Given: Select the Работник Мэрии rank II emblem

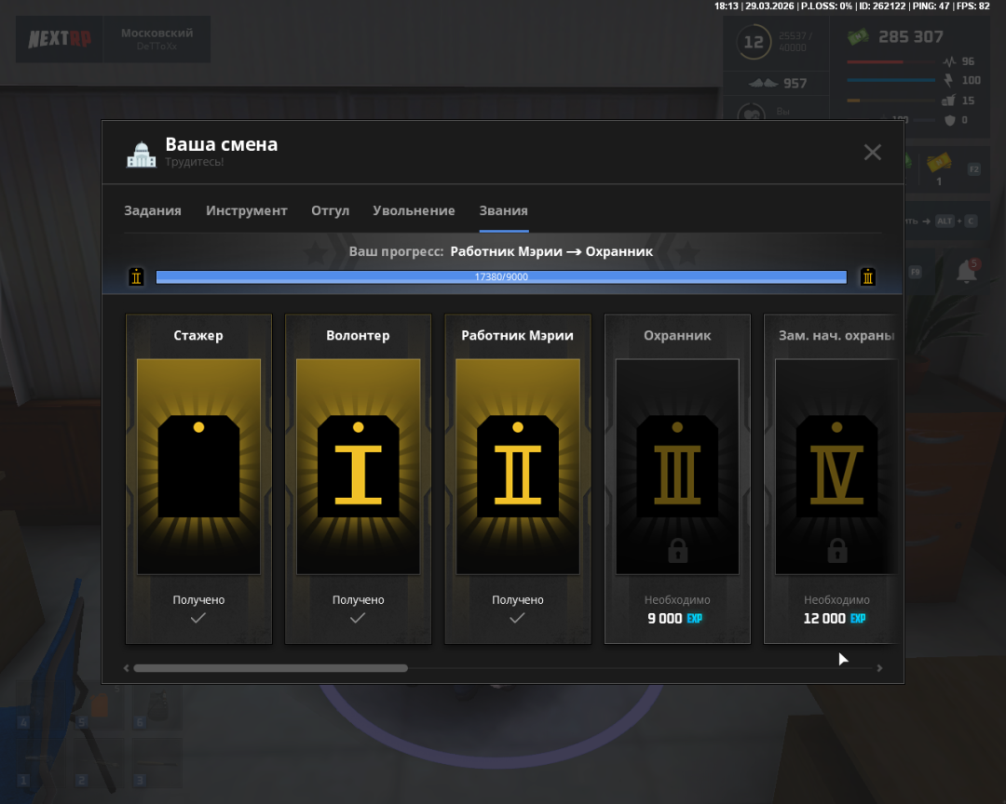Looking at the screenshot, I should coord(517,466).
